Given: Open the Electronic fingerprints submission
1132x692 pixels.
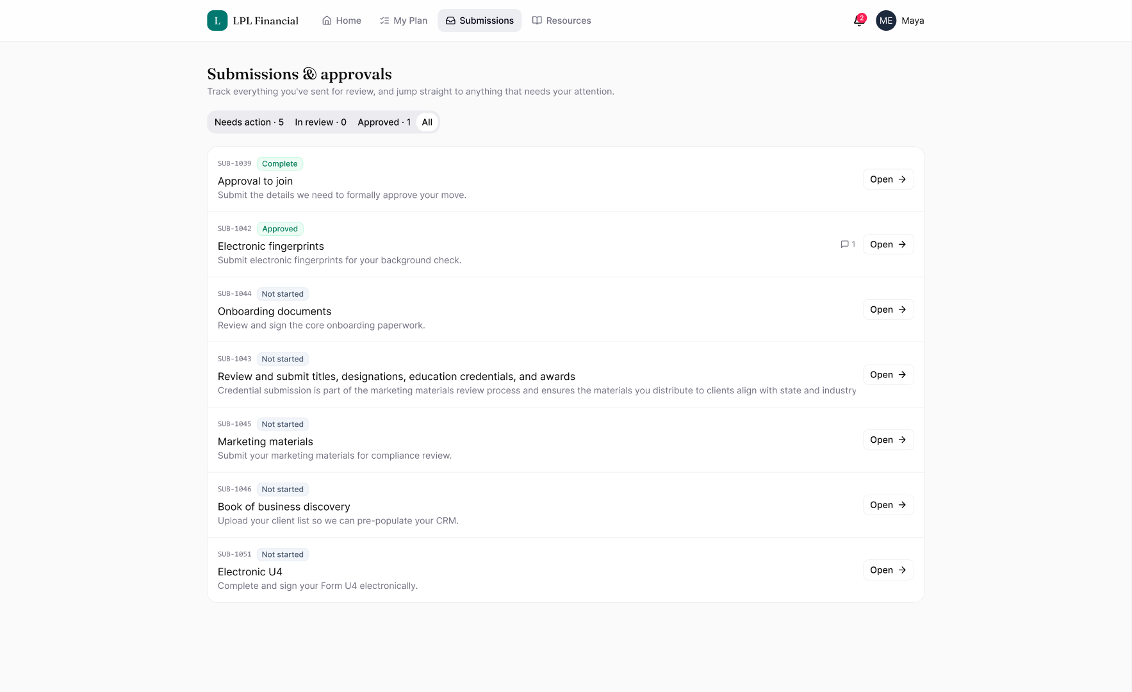Looking at the screenshot, I should tap(888, 244).
